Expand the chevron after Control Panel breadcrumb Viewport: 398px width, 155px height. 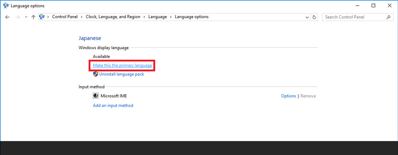pos(82,17)
